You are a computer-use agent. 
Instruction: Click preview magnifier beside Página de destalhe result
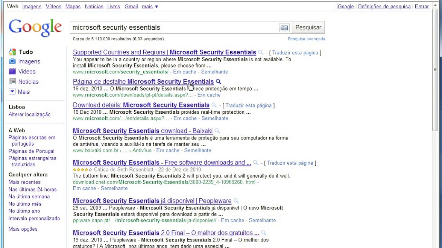point(218,82)
